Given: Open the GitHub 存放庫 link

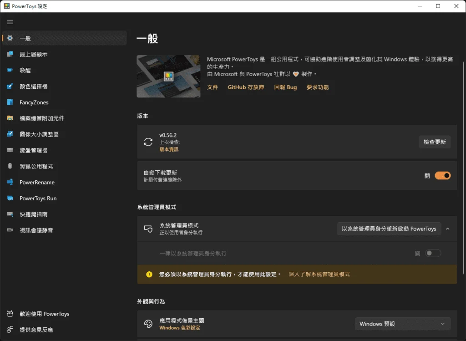Looking at the screenshot, I should click(x=246, y=87).
